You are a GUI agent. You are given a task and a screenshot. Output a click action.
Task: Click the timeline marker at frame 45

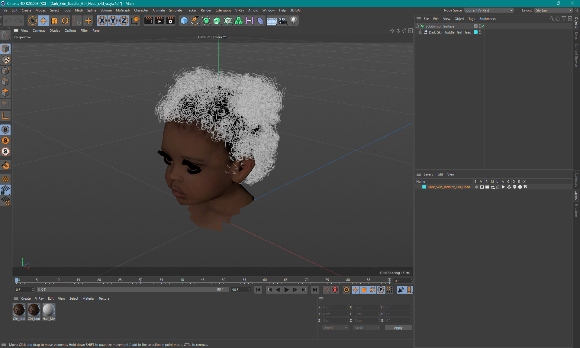[x=203, y=280]
